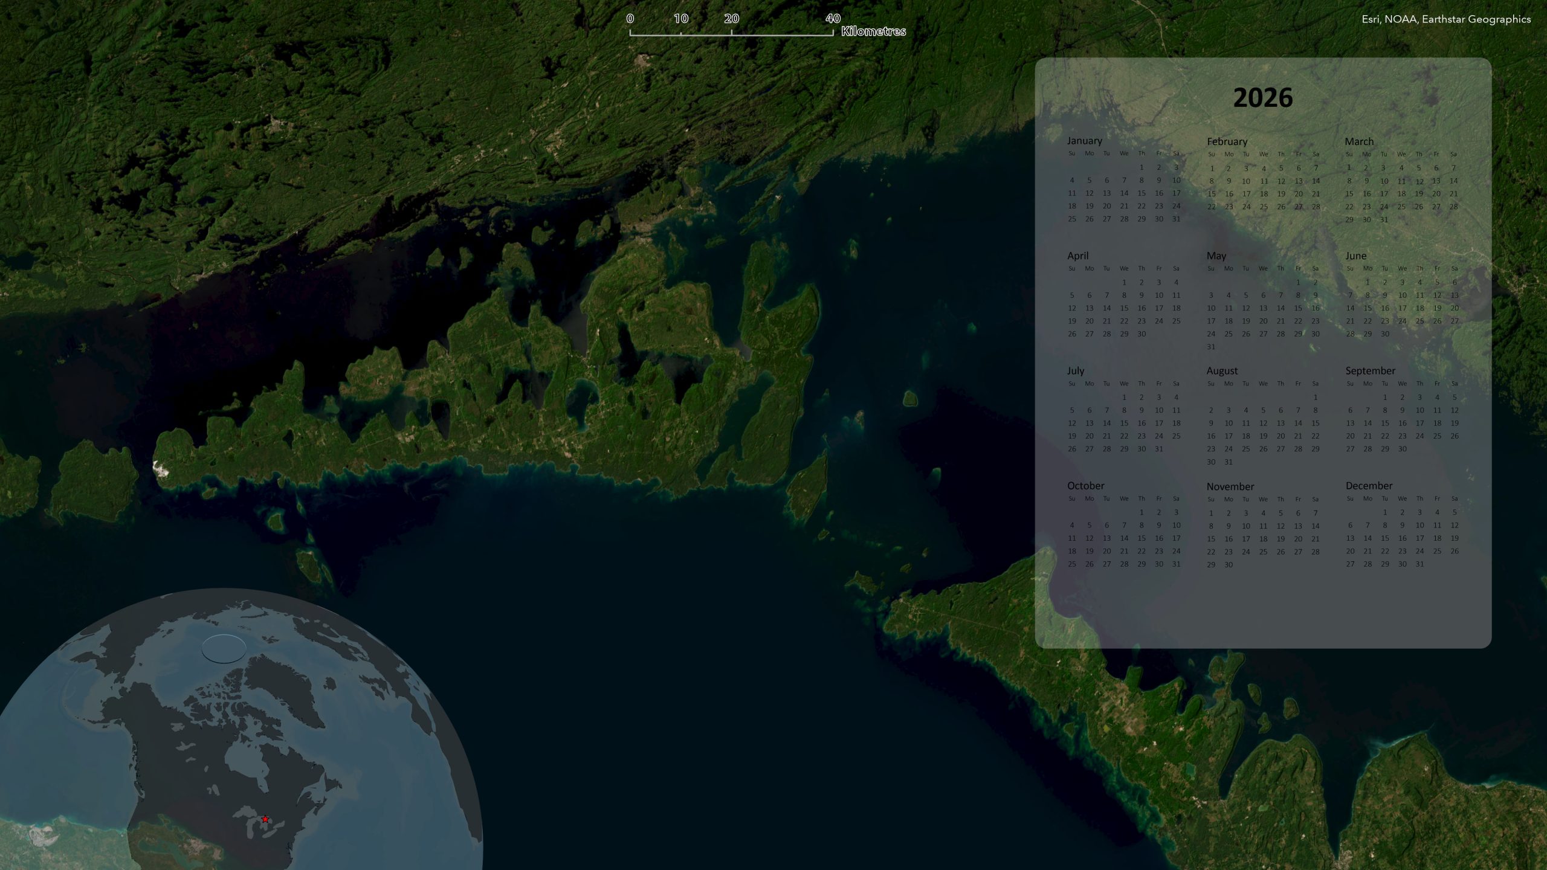
Task: Click the March month title
Action: [x=1359, y=141]
